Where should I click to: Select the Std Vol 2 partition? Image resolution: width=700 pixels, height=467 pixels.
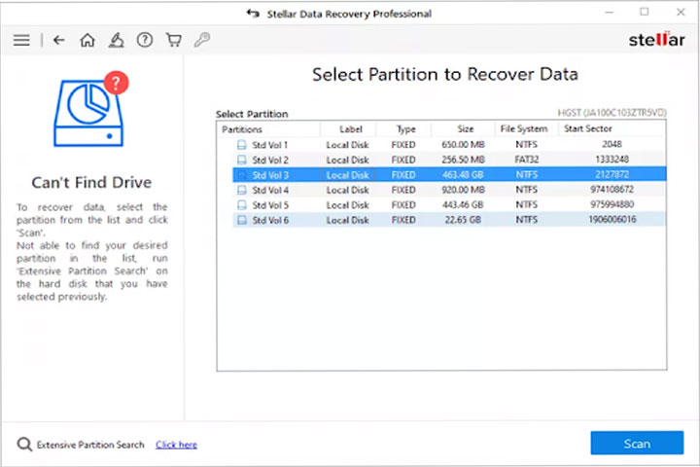pos(449,160)
